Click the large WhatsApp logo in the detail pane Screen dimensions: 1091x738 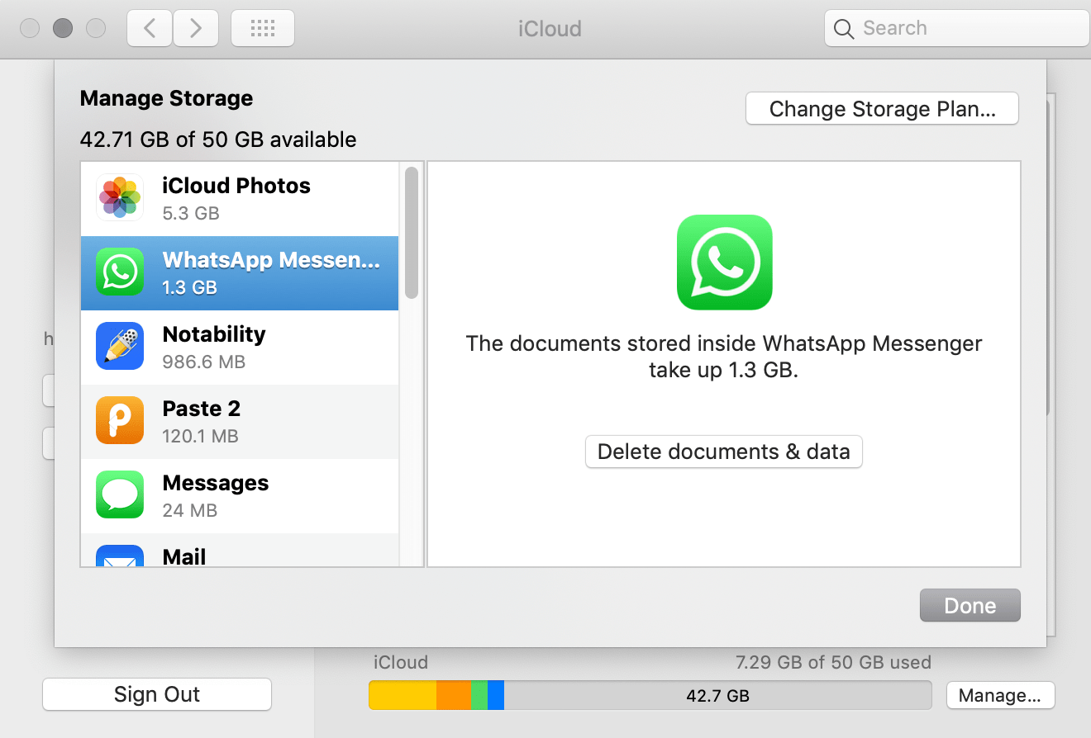coord(724,263)
